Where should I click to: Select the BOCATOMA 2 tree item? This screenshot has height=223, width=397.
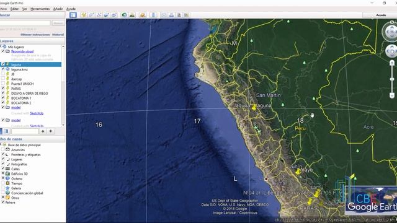tap(21, 103)
